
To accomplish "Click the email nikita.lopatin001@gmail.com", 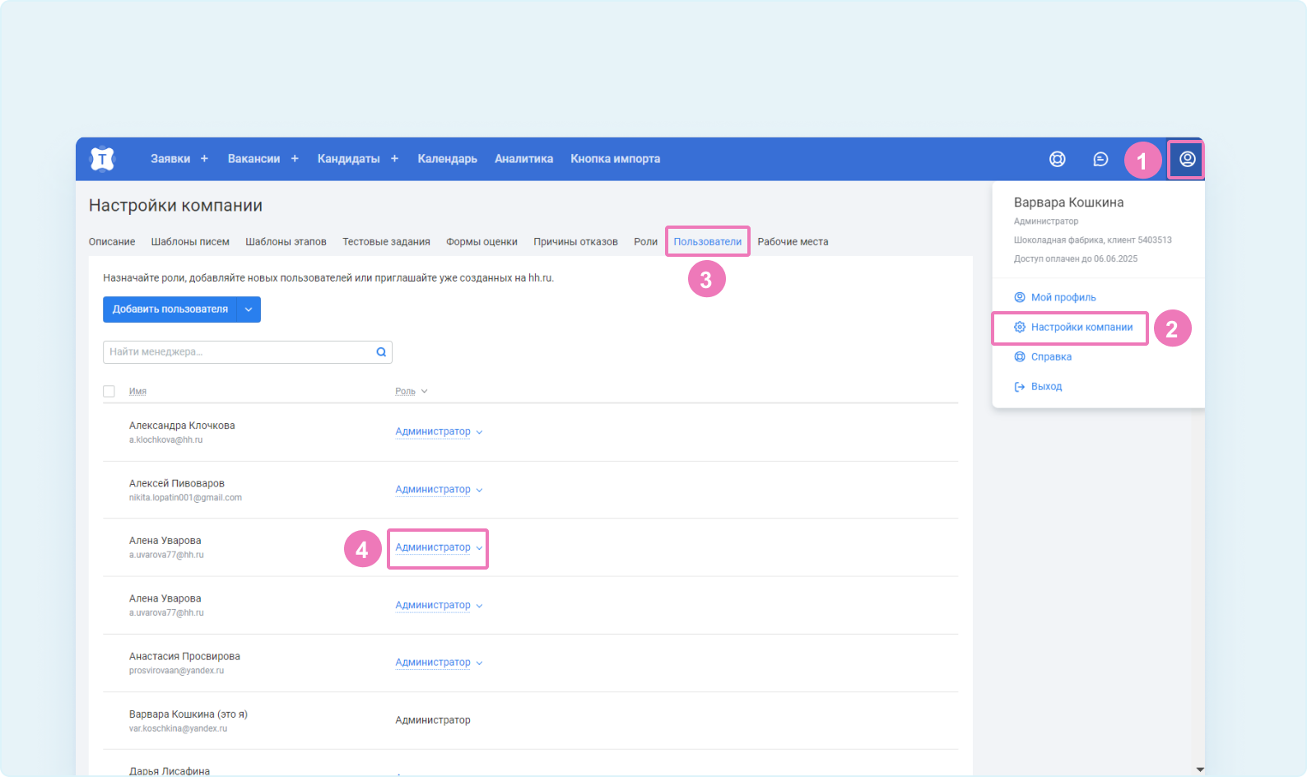I will pos(185,498).
